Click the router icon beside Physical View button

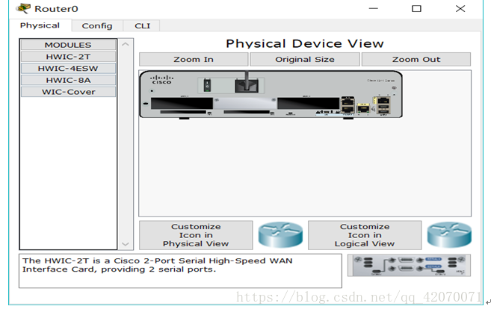(280, 235)
